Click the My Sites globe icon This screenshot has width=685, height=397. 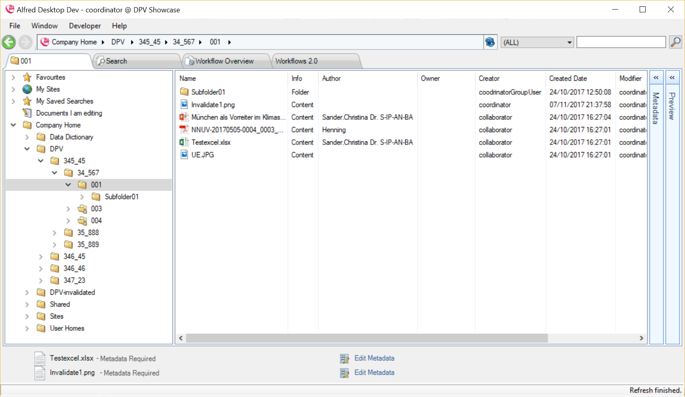27,89
